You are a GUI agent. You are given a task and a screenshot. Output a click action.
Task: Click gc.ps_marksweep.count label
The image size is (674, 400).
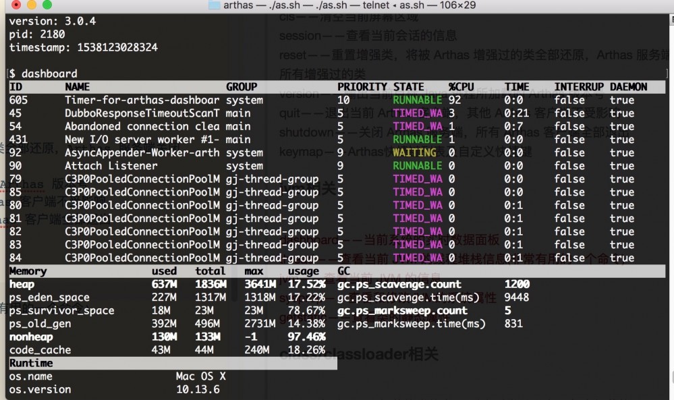click(402, 311)
